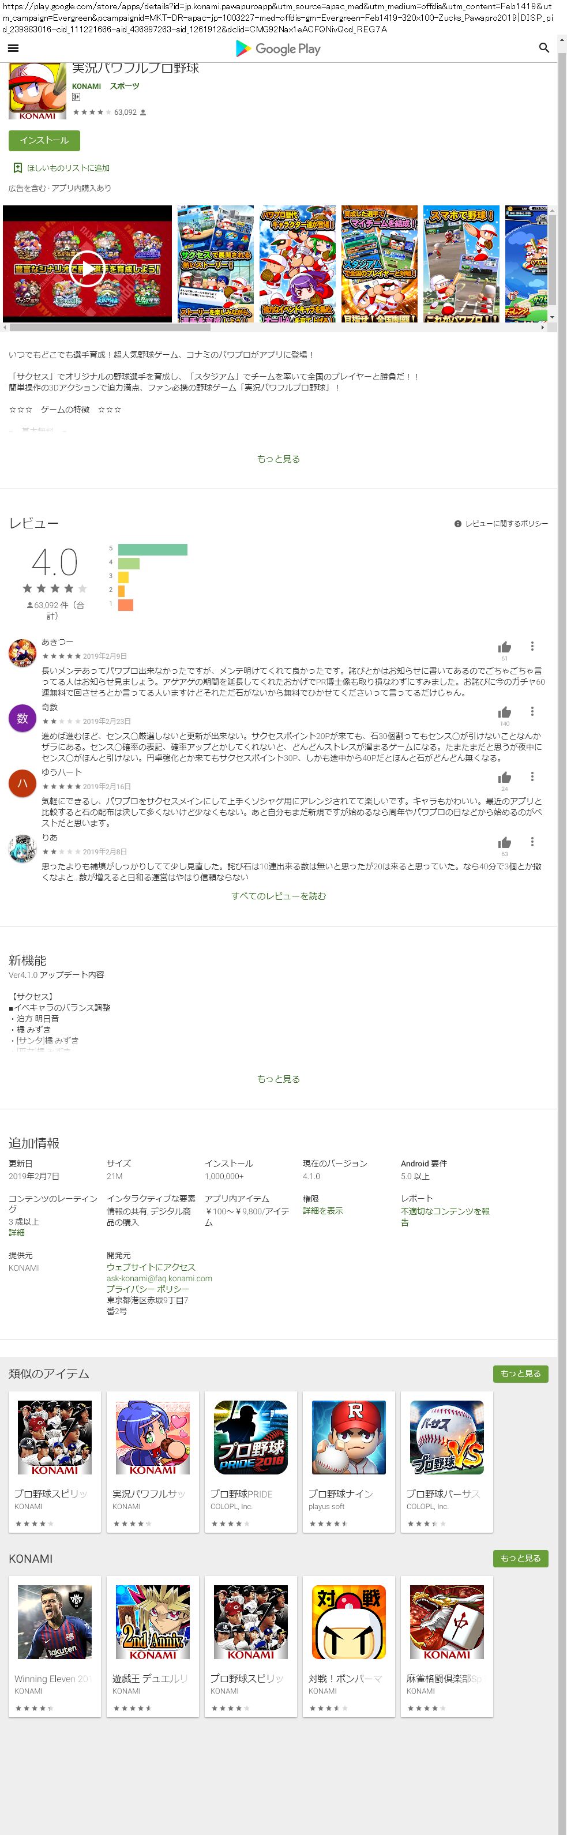Open the options menu on りあ's review
The image size is (567, 1835).
point(532,842)
